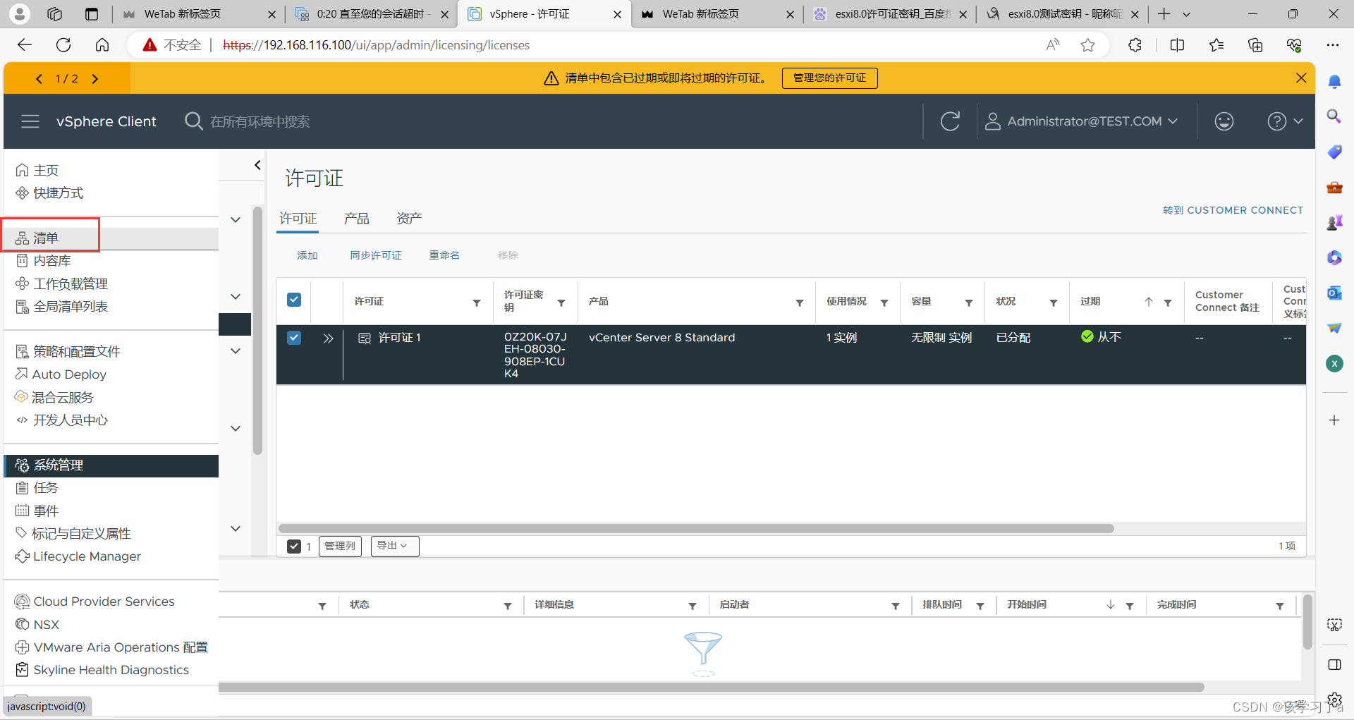Click the refresh icon in vSphere header
Image resolution: width=1354 pixels, height=720 pixels.
pyautogui.click(x=950, y=121)
